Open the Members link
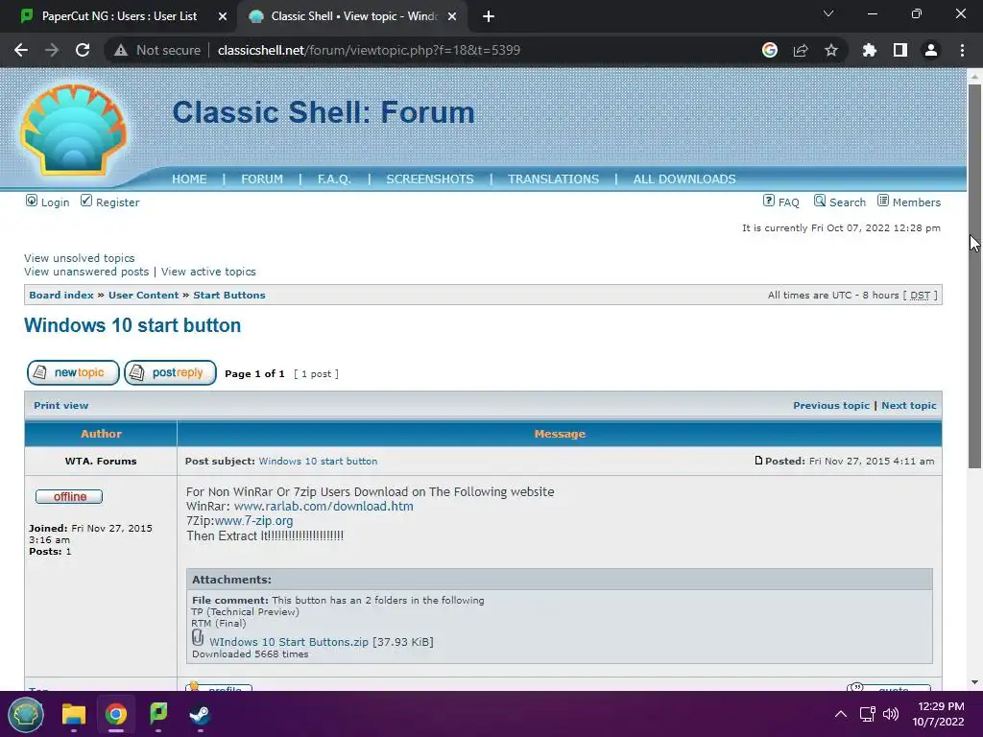The image size is (983, 737). coord(917,202)
